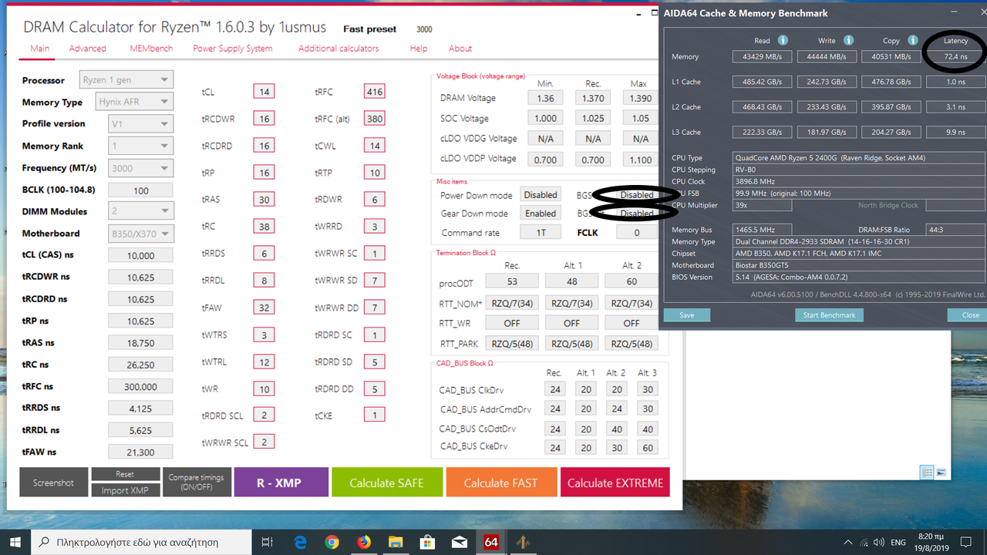
Task: Toggle Compare timings (ON/OFF)
Action: click(x=197, y=483)
